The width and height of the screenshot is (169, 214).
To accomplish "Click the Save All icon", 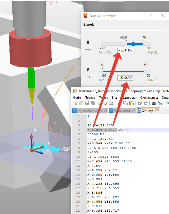I will [x=93, y=103].
